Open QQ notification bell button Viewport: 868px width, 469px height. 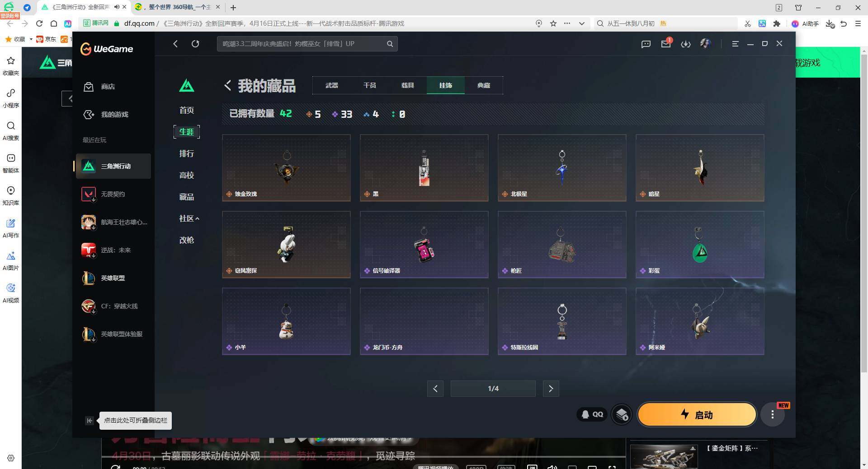coord(592,414)
